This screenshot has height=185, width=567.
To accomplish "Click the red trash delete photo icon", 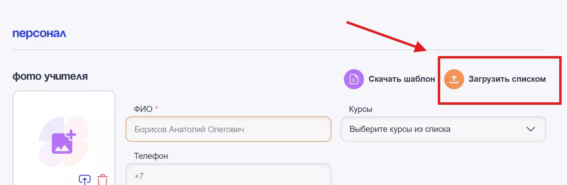I will [x=103, y=180].
